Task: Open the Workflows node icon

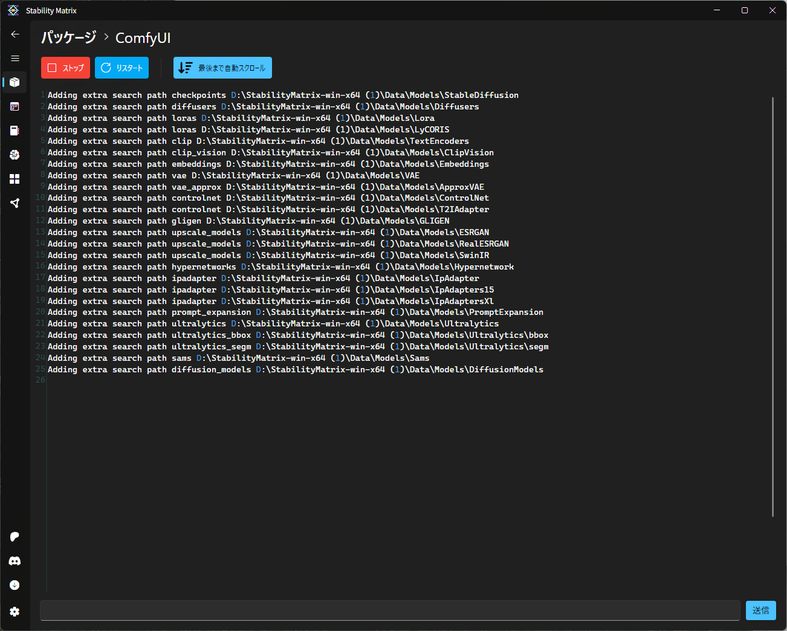Action: (x=15, y=203)
